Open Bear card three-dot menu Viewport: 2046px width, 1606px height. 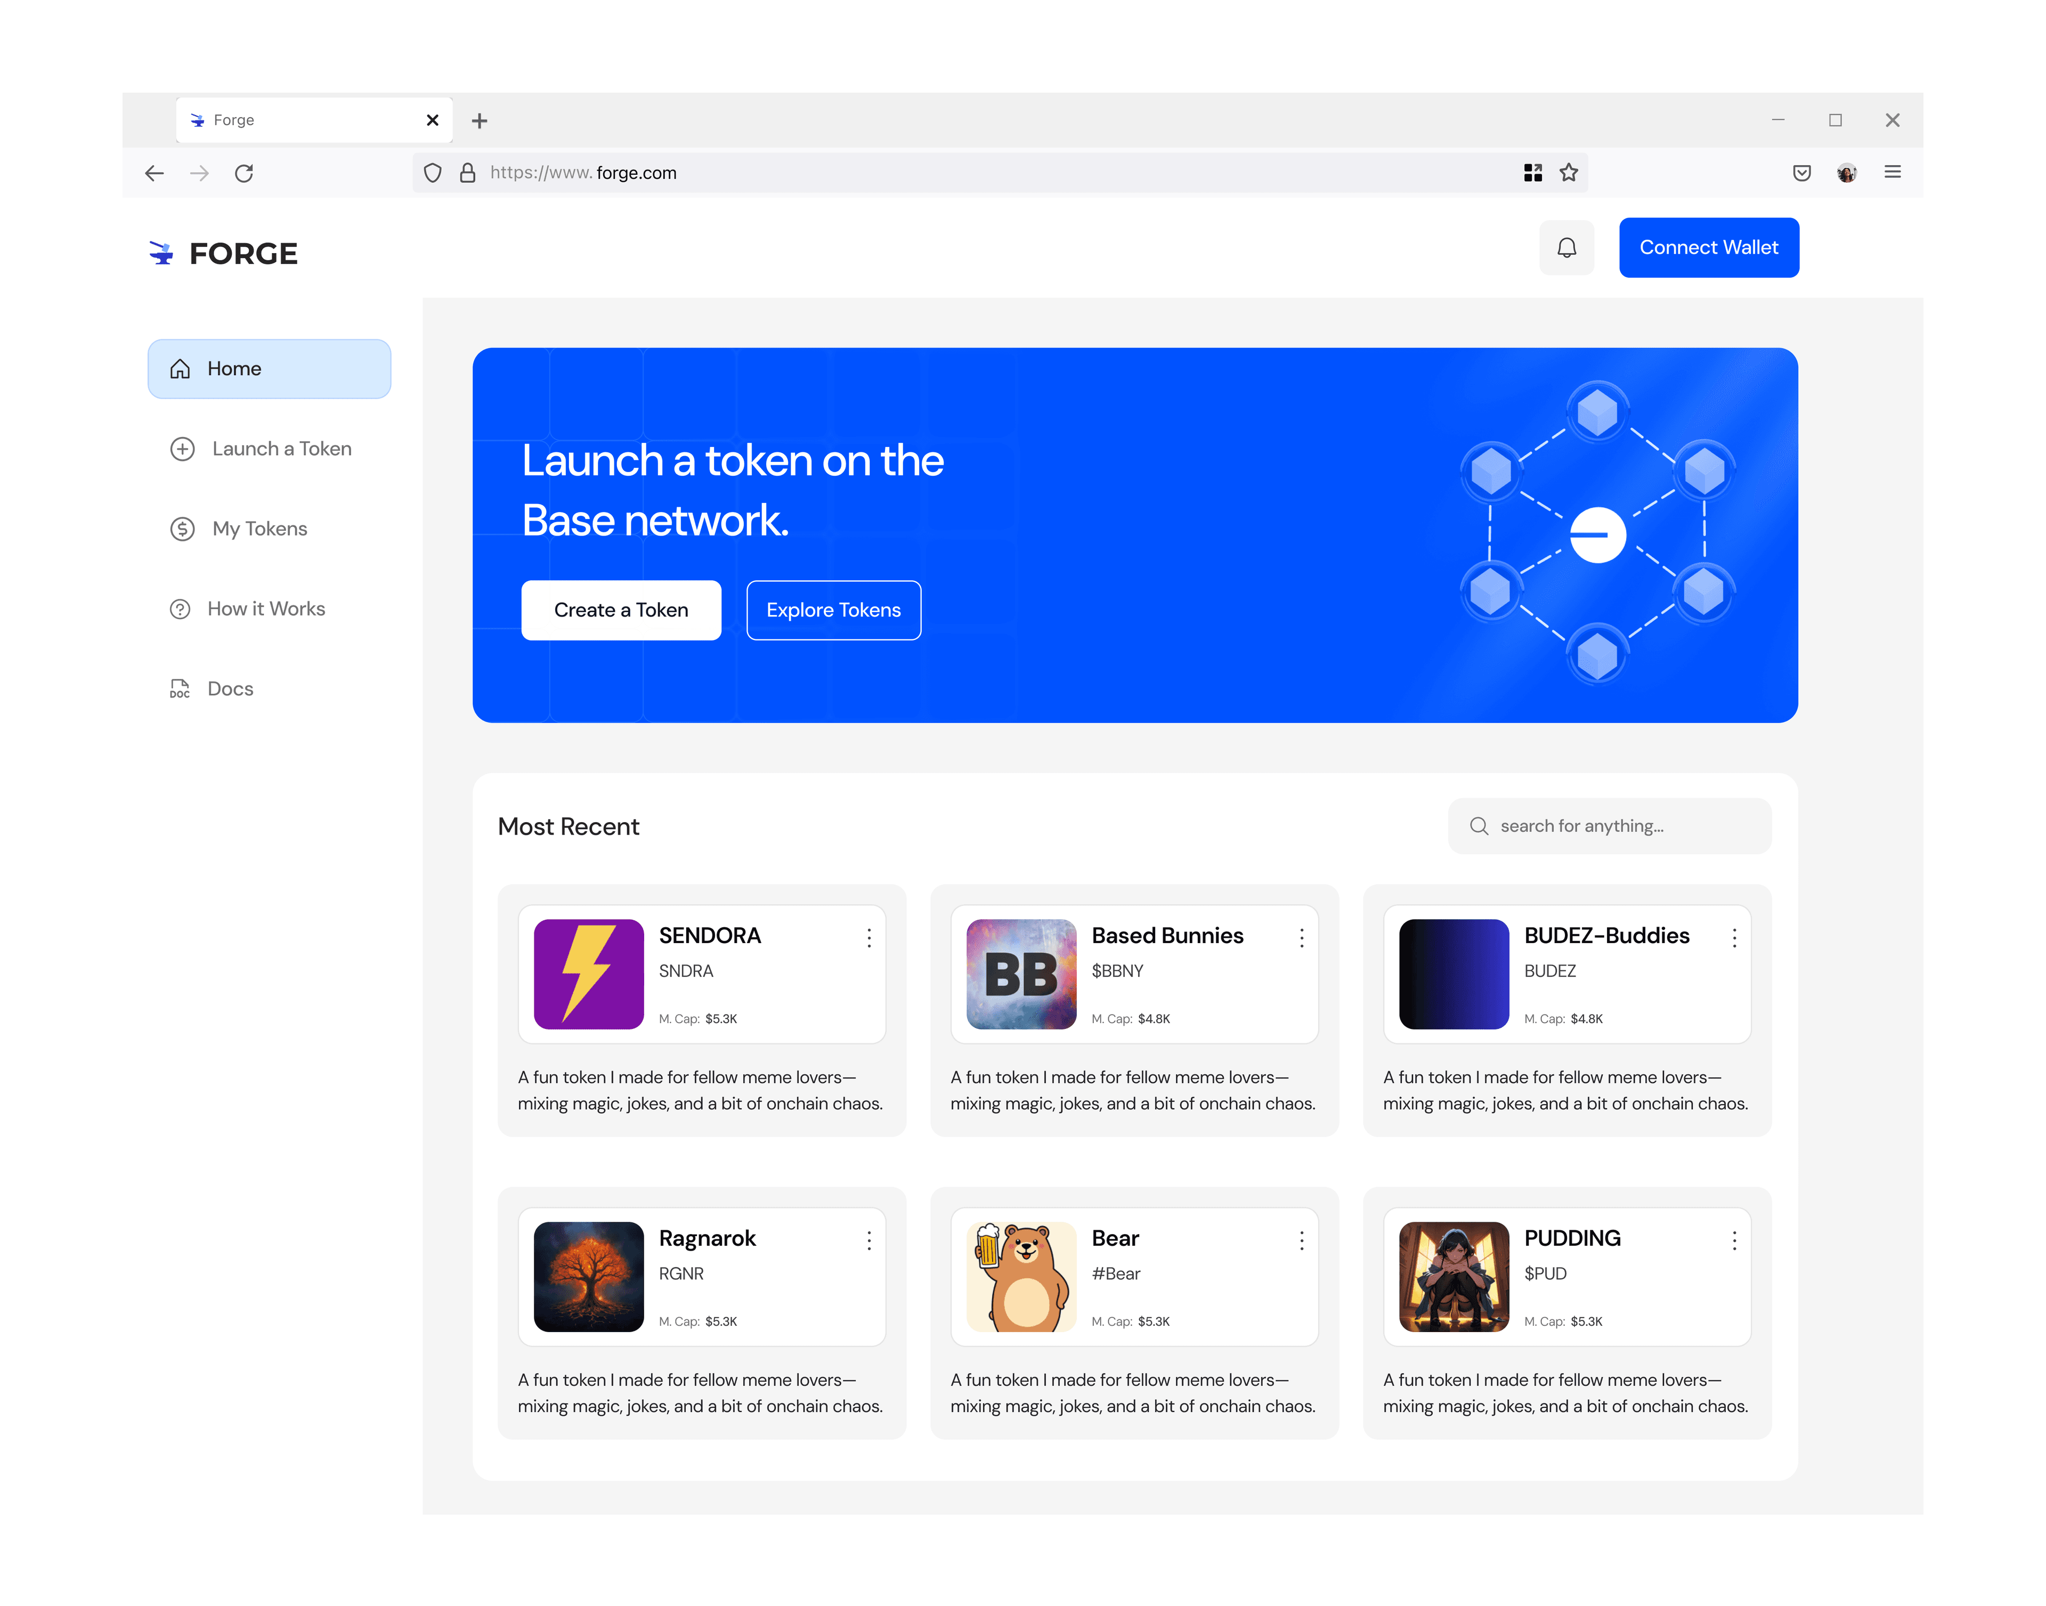click(1301, 1240)
